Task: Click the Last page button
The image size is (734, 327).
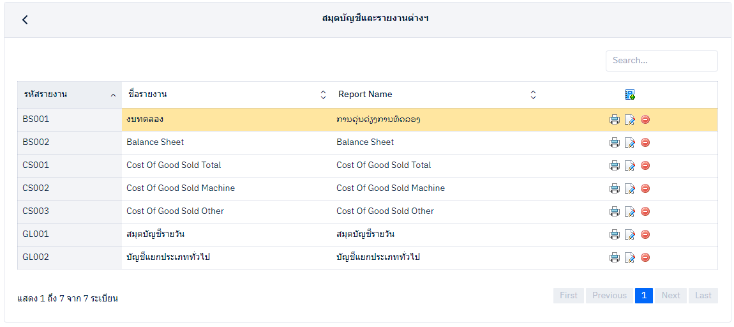Action: tap(703, 295)
